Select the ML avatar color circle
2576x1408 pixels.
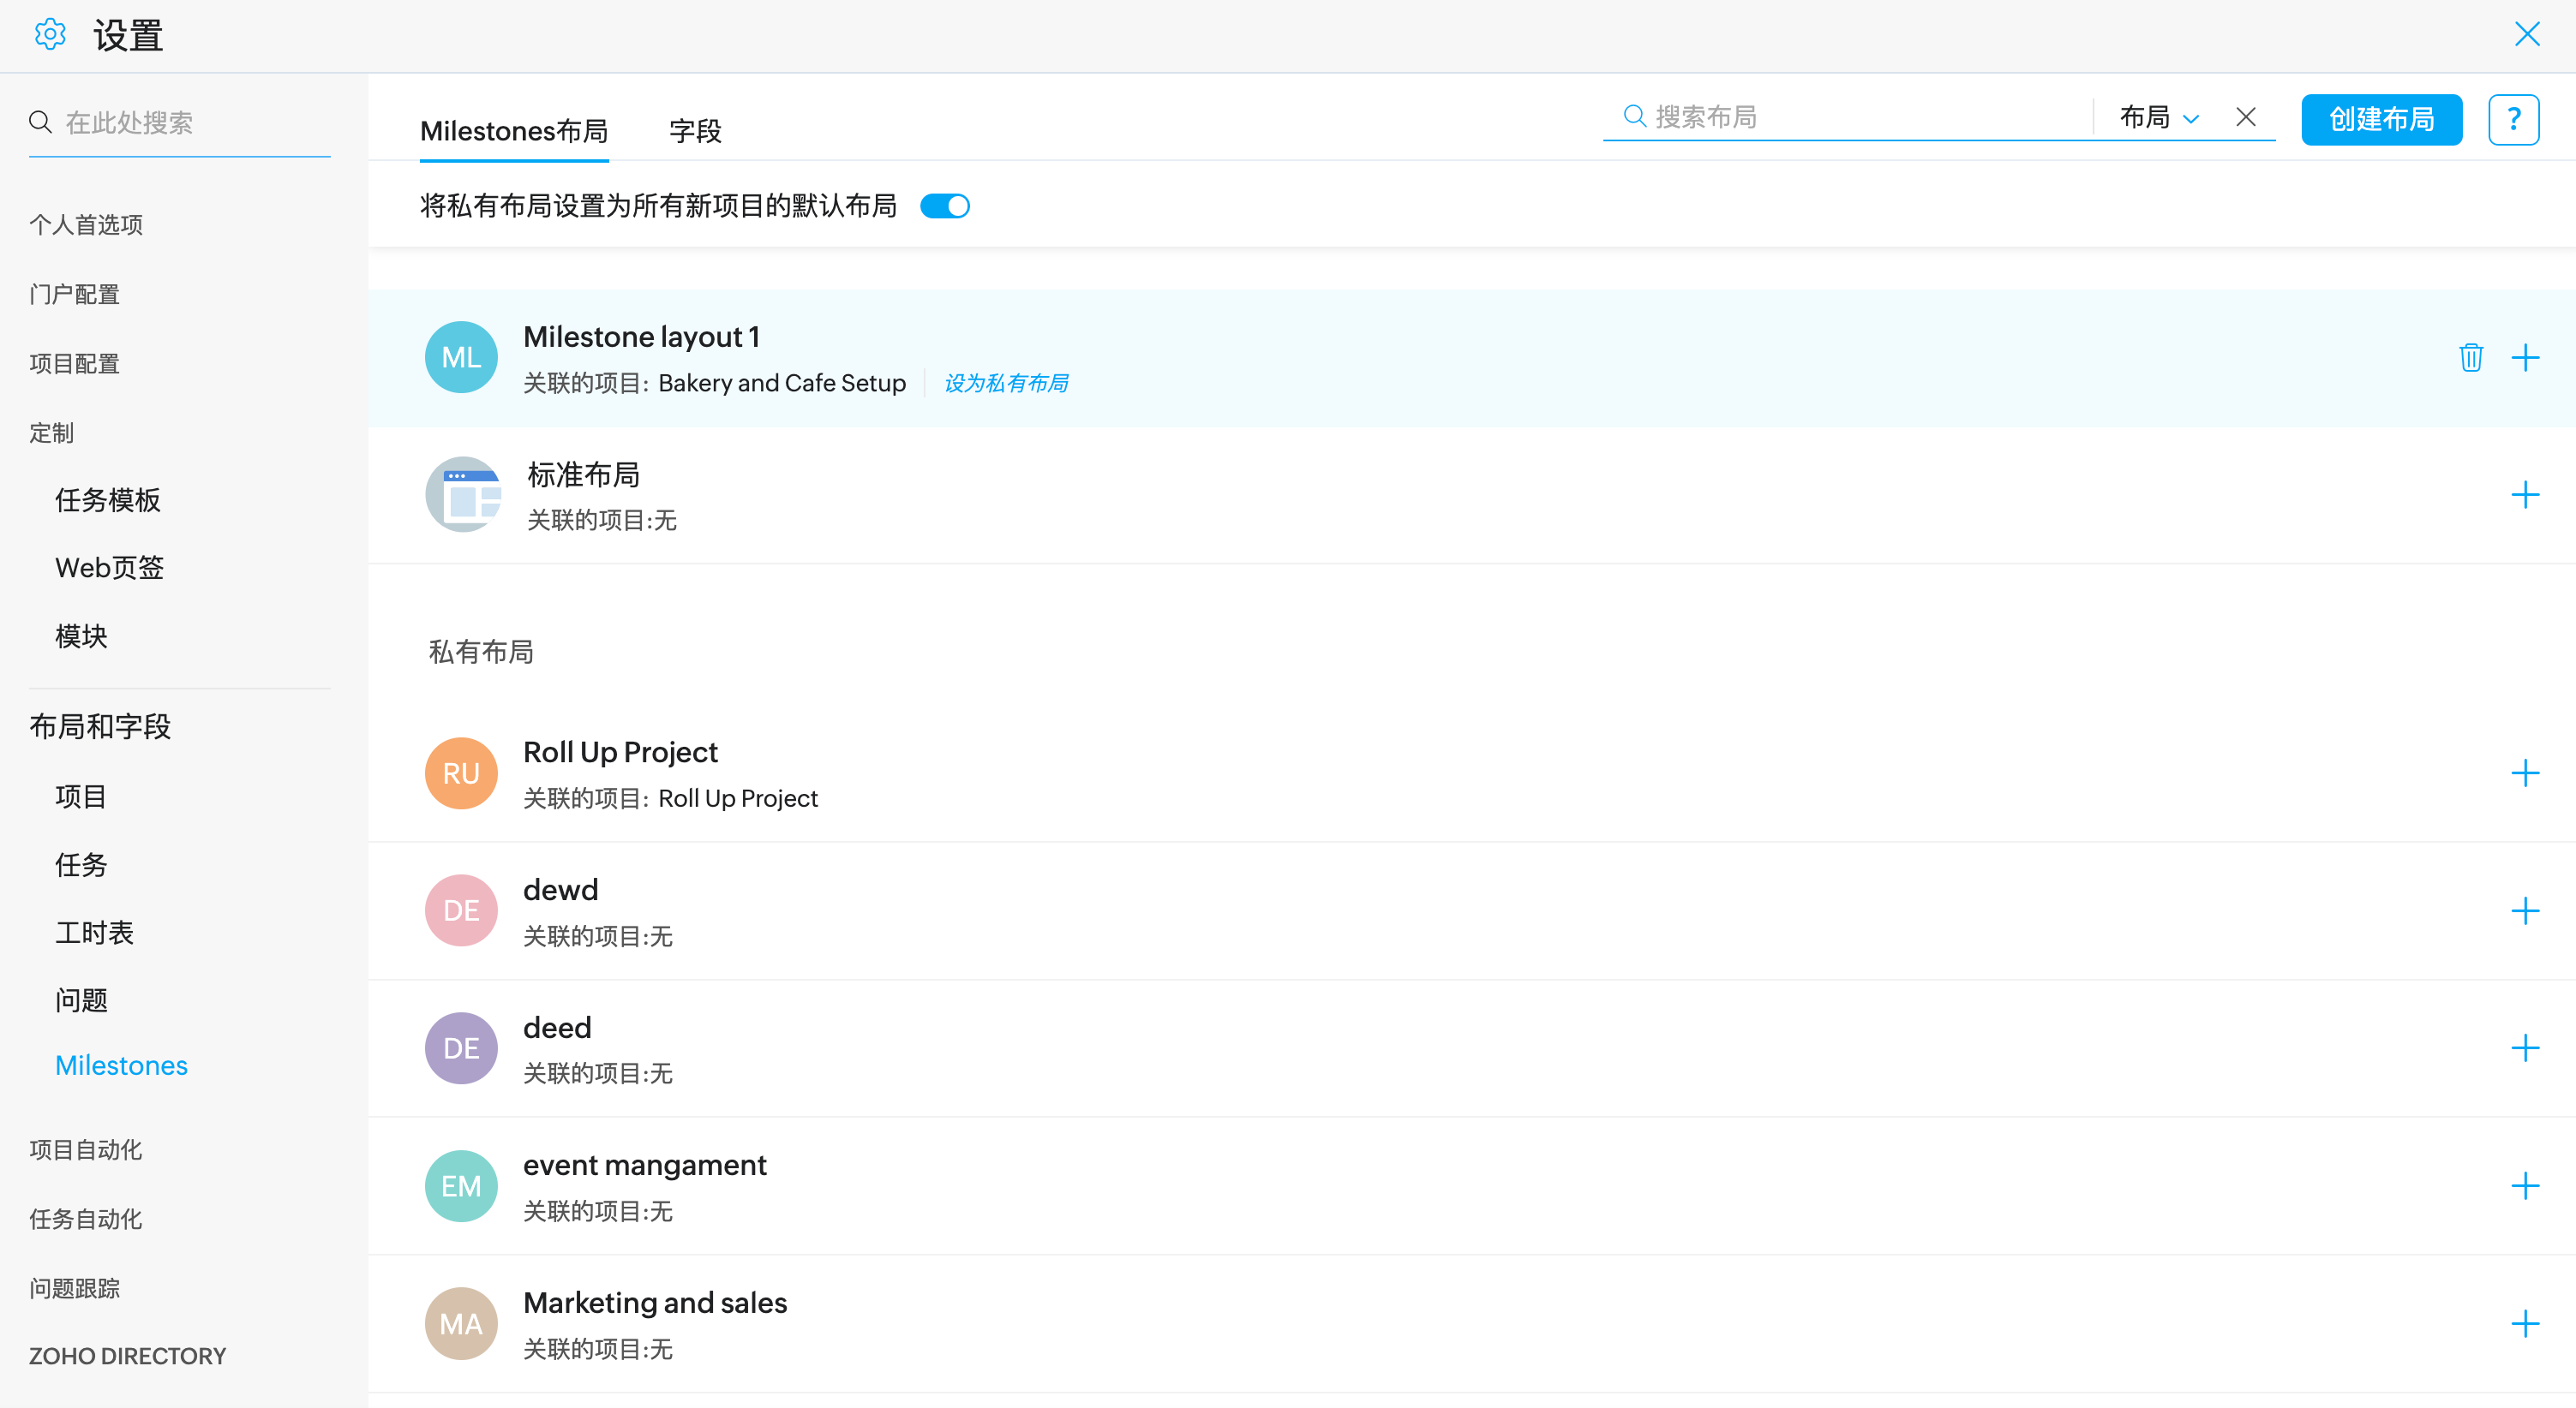(x=461, y=357)
